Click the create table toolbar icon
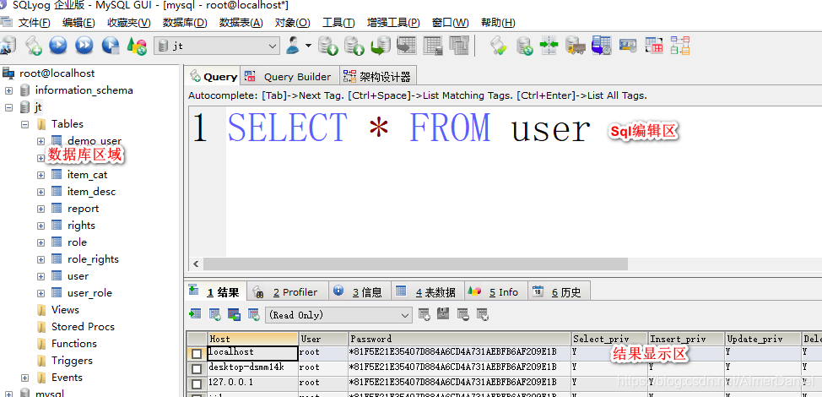This screenshot has width=822, height=397. point(407,45)
